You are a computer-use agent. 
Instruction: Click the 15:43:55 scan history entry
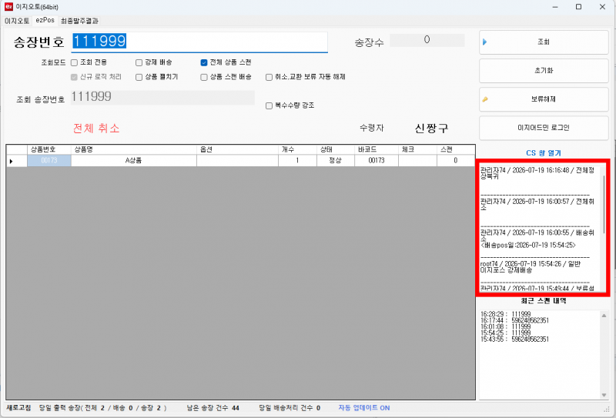coord(514,339)
